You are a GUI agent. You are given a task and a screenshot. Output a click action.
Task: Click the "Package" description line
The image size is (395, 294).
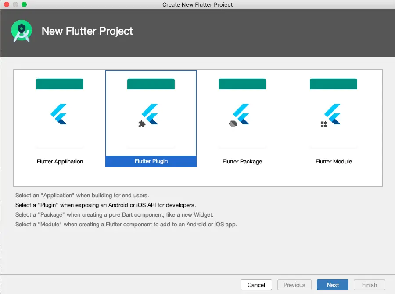115,214
